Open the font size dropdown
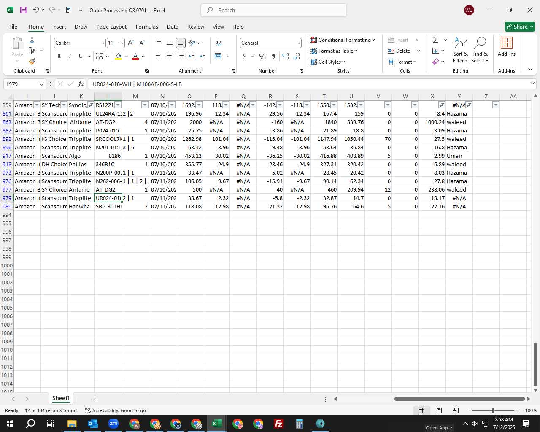The width and height of the screenshot is (540, 432). [122, 43]
